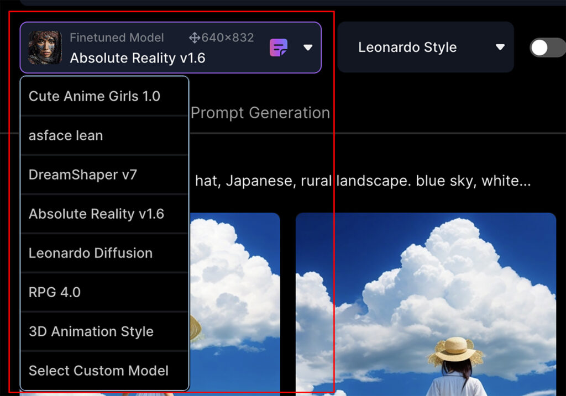566x396 pixels.
Task: Choose Leonardo Diffusion model
Action: coord(104,253)
